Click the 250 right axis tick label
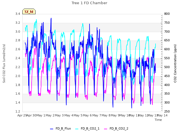 click(167, 111)
